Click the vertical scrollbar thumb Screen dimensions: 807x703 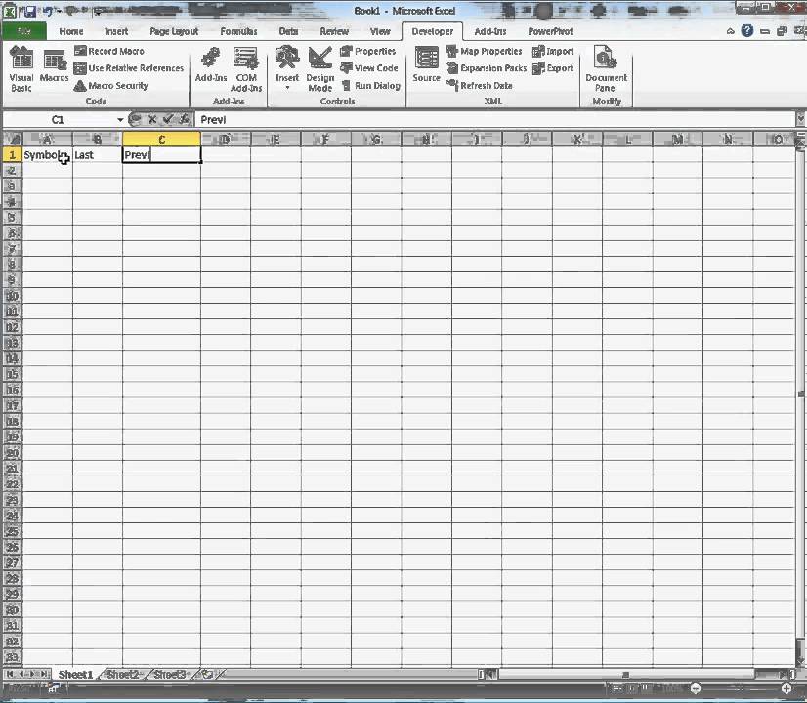[801, 394]
